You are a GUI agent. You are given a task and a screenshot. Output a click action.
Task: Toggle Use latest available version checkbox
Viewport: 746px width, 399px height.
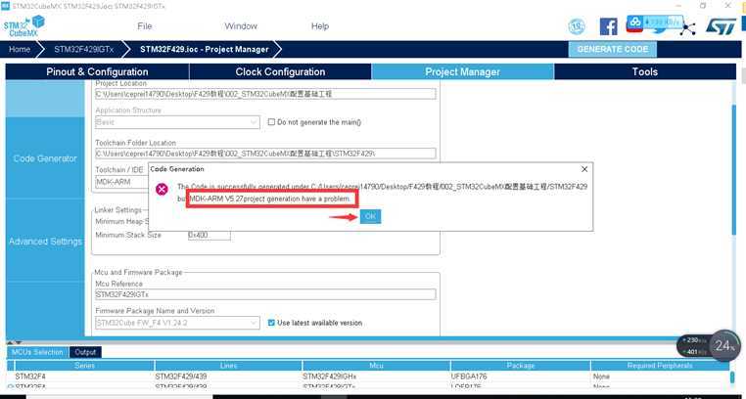pyautogui.click(x=271, y=323)
